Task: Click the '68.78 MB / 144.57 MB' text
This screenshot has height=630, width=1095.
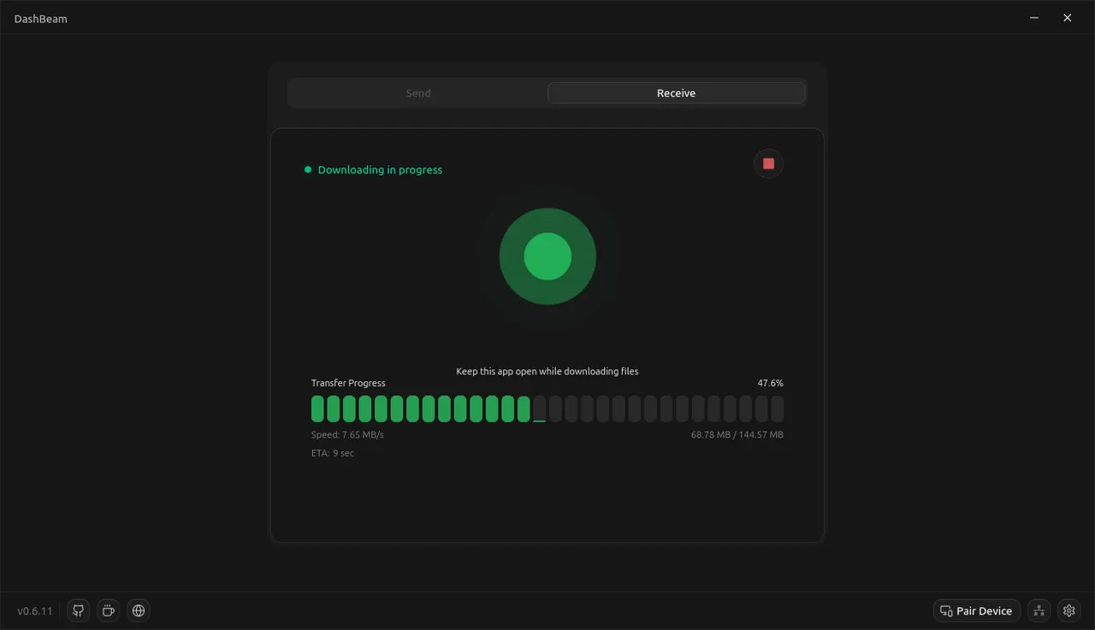Action: pyautogui.click(x=737, y=435)
